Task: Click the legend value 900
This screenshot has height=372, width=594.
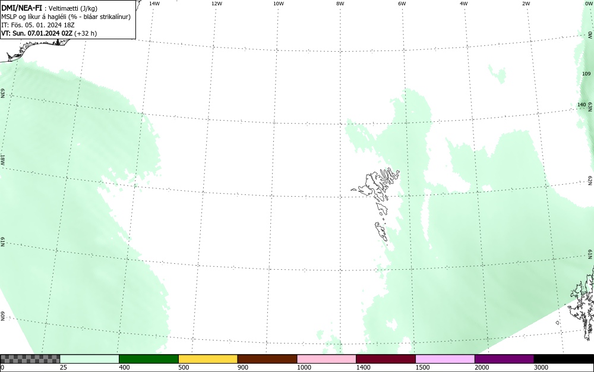Action: [243, 367]
